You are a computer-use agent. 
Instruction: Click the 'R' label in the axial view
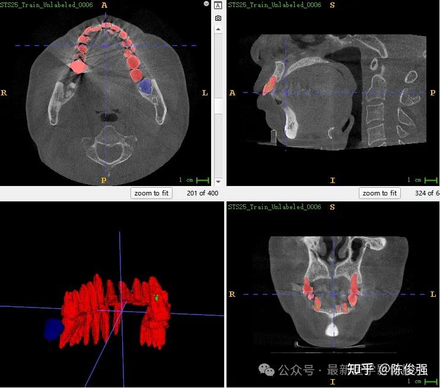tap(4, 92)
